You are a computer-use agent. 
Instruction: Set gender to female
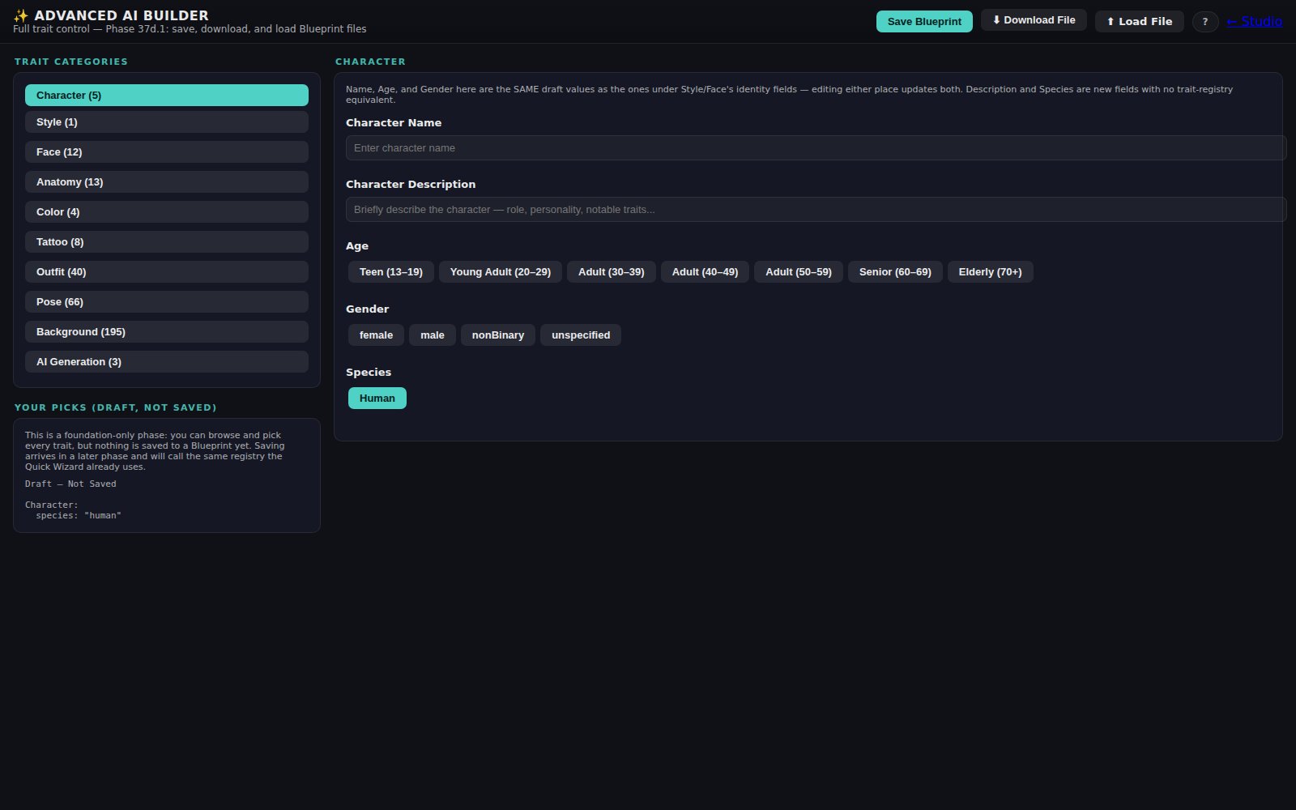point(376,335)
